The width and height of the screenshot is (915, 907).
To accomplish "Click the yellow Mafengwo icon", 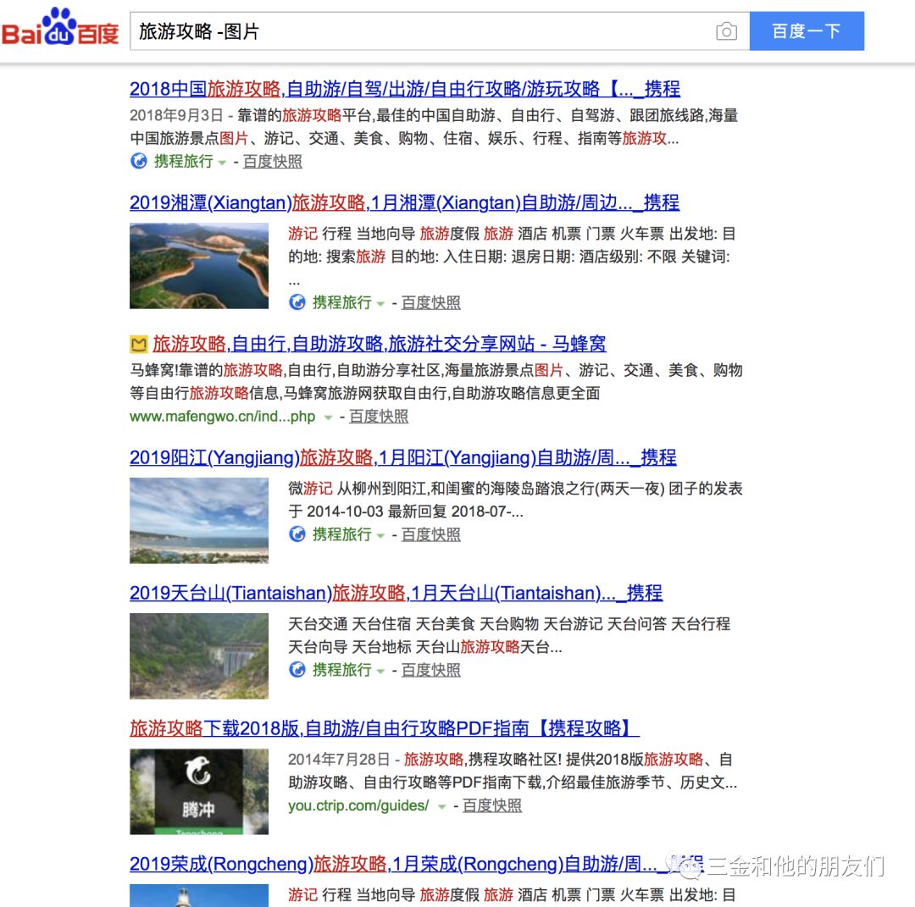I will pyautogui.click(x=138, y=344).
